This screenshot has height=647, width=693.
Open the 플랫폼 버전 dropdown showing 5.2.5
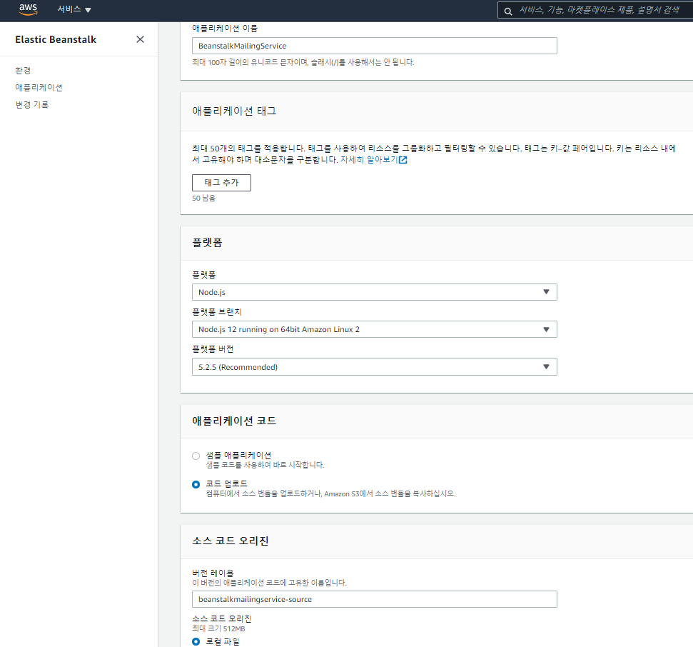[375, 367]
